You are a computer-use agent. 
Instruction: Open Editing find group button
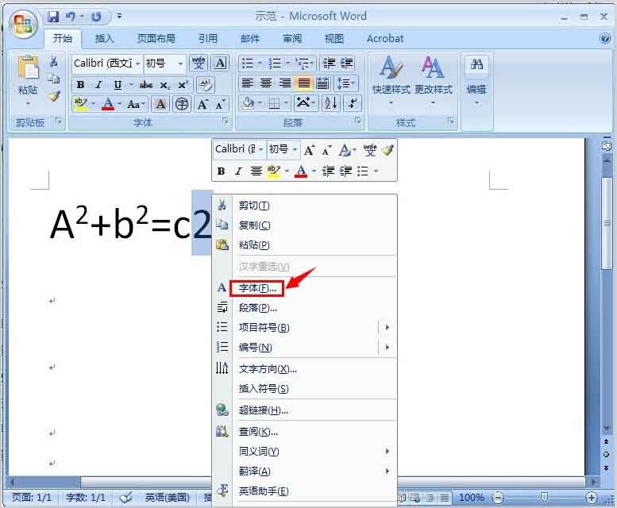pyautogui.click(x=476, y=82)
